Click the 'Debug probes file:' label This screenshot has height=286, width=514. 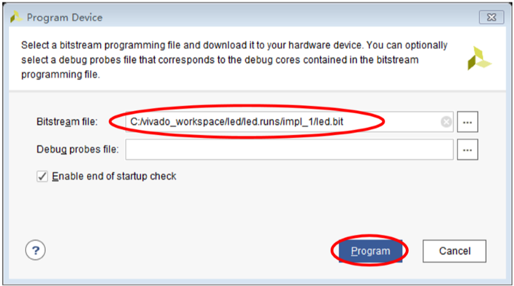(77, 150)
